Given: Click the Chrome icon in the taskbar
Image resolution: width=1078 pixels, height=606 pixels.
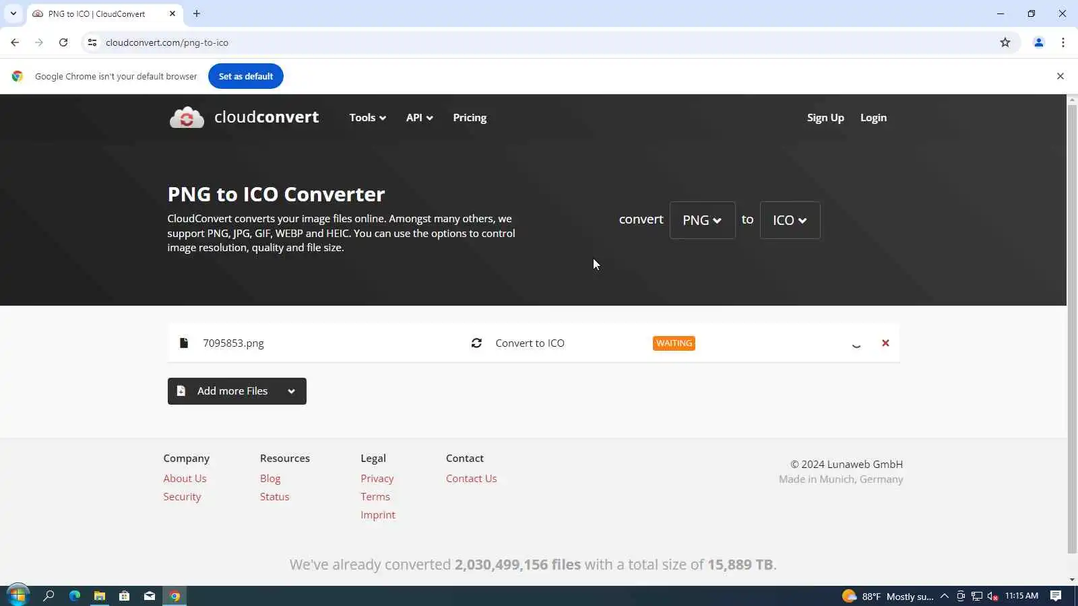Looking at the screenshot, I should point(175,596).
